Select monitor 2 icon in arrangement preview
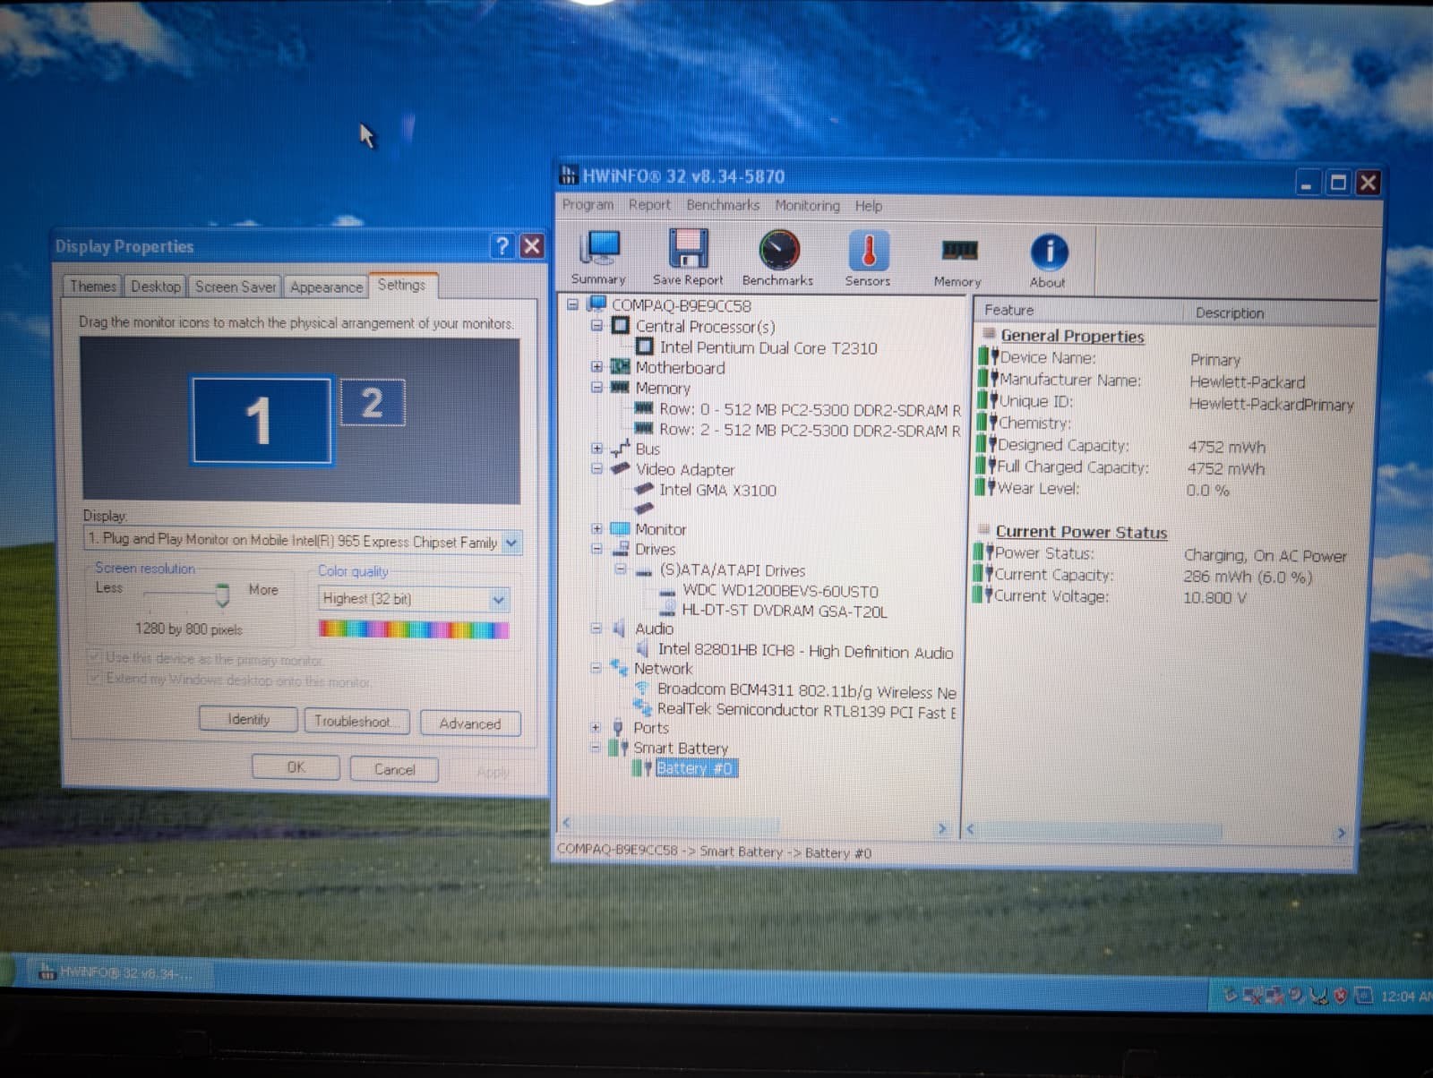This screenshot has height=1078, width=1433. coord(373,402)
